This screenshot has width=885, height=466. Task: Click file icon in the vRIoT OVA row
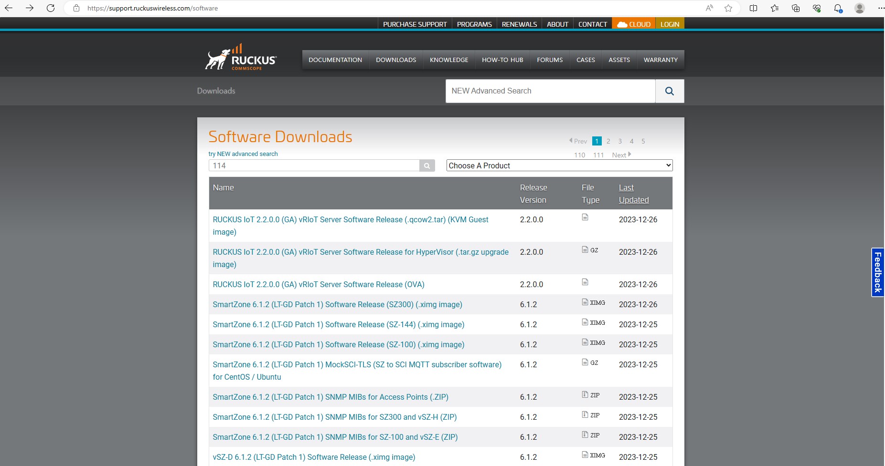[585, 282]
